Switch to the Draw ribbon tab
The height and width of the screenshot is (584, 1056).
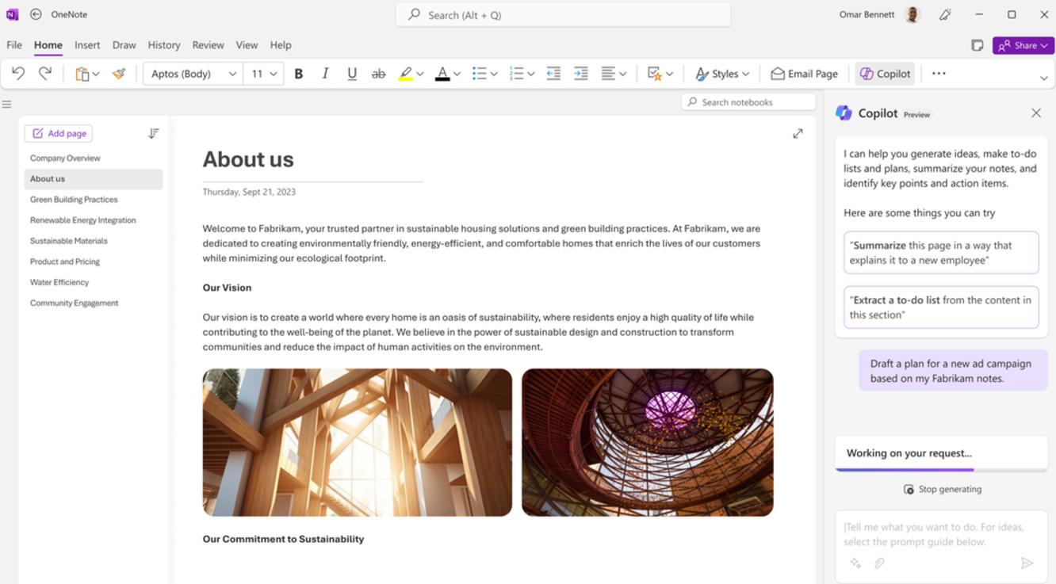click(x=124, y=45)
